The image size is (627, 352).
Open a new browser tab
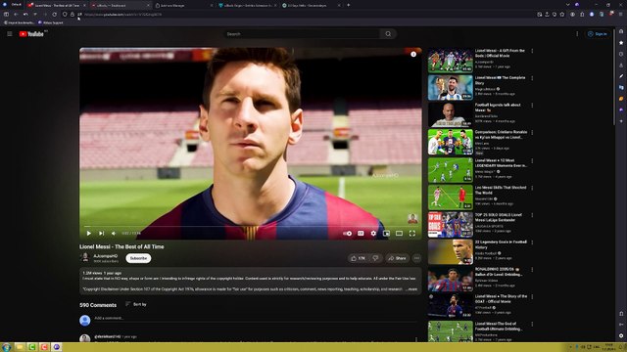pos(349,5)
